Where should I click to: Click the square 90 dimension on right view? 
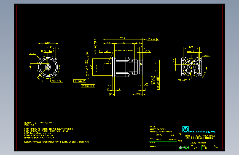[191, 47]
